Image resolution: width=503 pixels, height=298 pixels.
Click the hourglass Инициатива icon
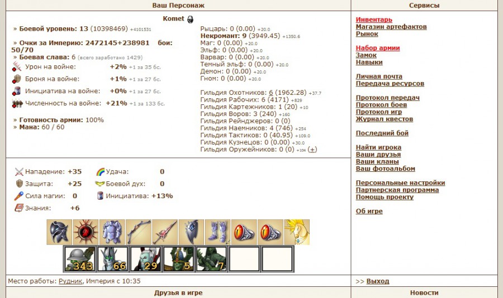100,196
